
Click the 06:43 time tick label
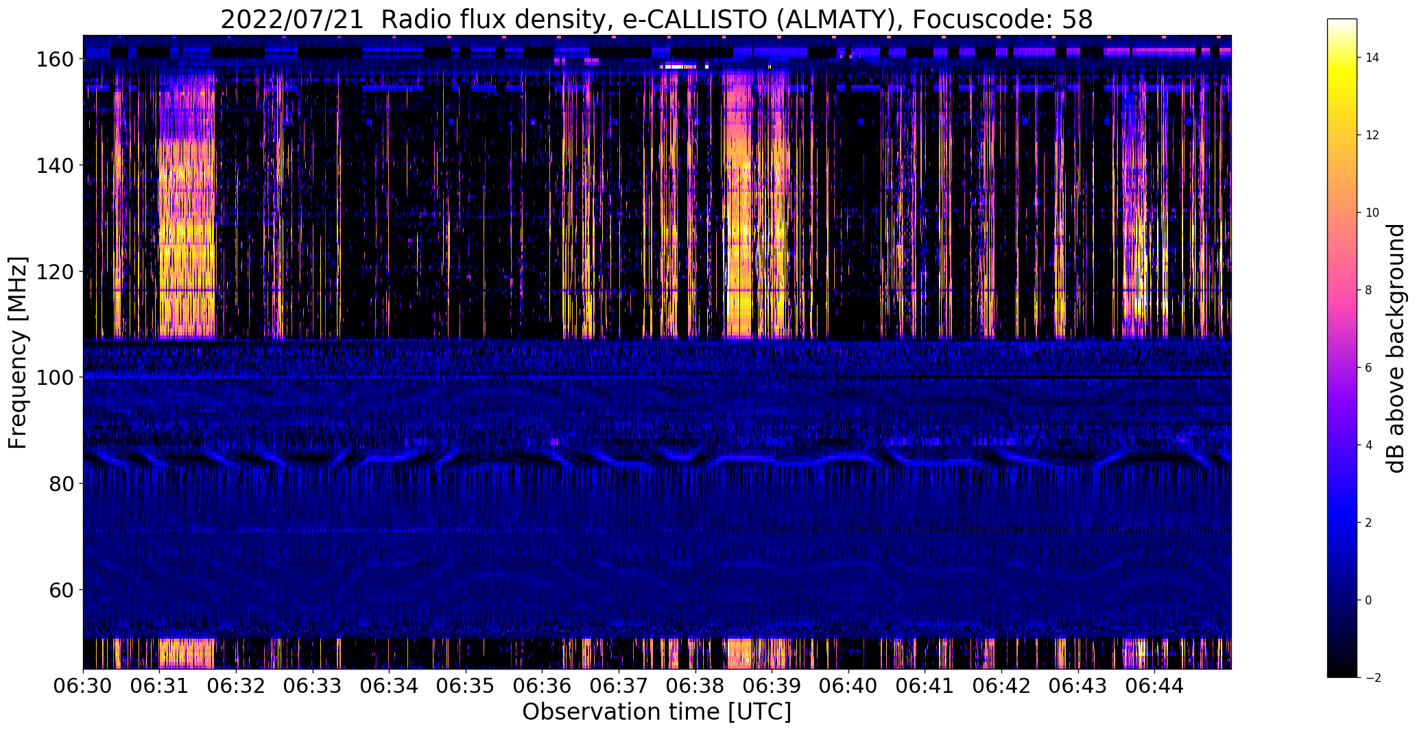[1078, 685]
